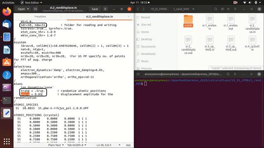This screenshot has height=148, width=264.
Task: Open Text Editor hamburger menu
Action: [x=105, y=9]
